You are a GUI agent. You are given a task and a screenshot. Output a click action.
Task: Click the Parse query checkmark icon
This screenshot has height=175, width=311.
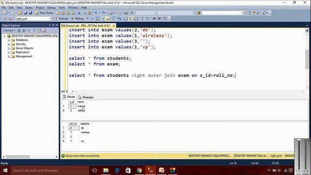(92, 18)
